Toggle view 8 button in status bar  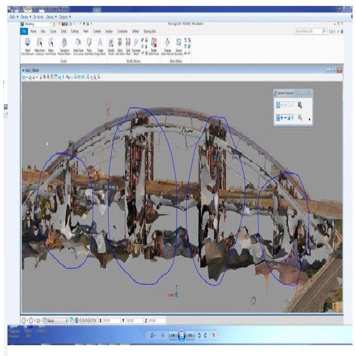(x=95, y=321)
